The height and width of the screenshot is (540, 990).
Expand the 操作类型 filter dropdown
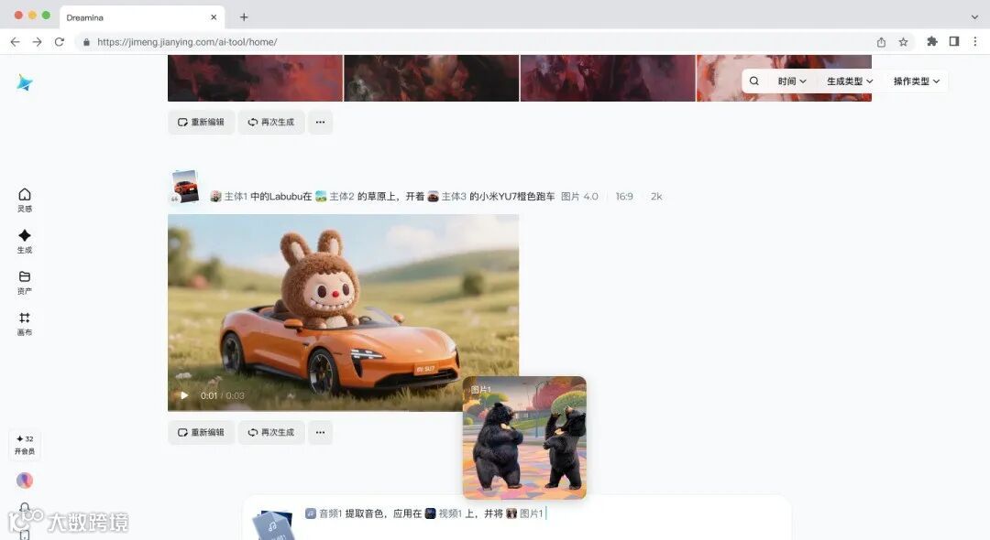[916, 81]
